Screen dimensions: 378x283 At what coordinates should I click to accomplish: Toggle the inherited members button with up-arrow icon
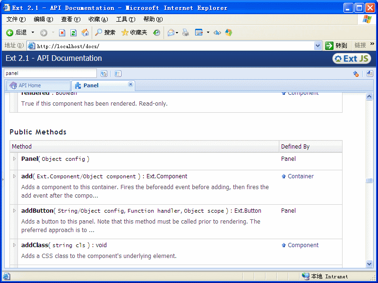click(x=356, y=74)
